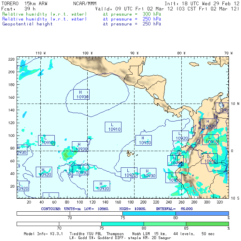Click the '70 W' longitude label
241x241 pixels.
(x=228, y=53)
